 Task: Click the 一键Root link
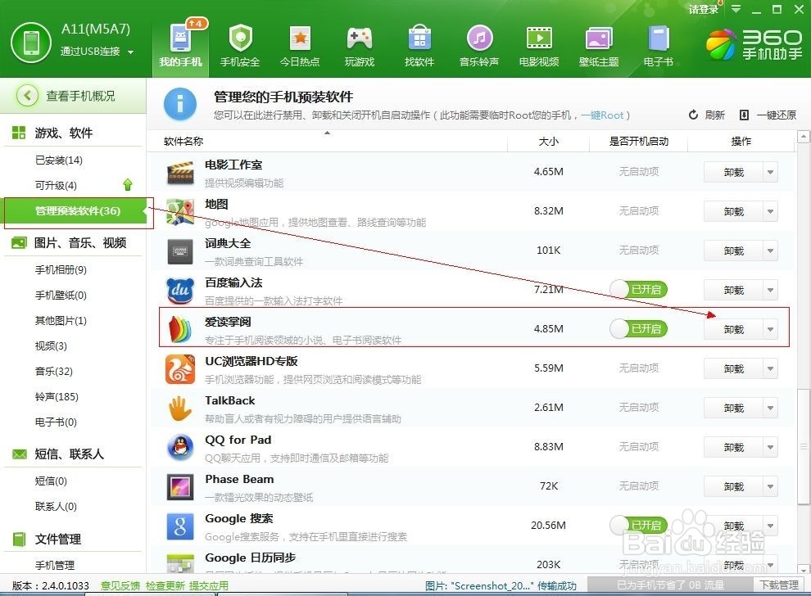click(x=604, y=115)
